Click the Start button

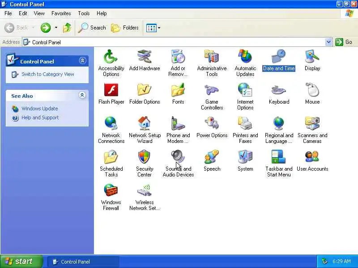tap(21, 261)
